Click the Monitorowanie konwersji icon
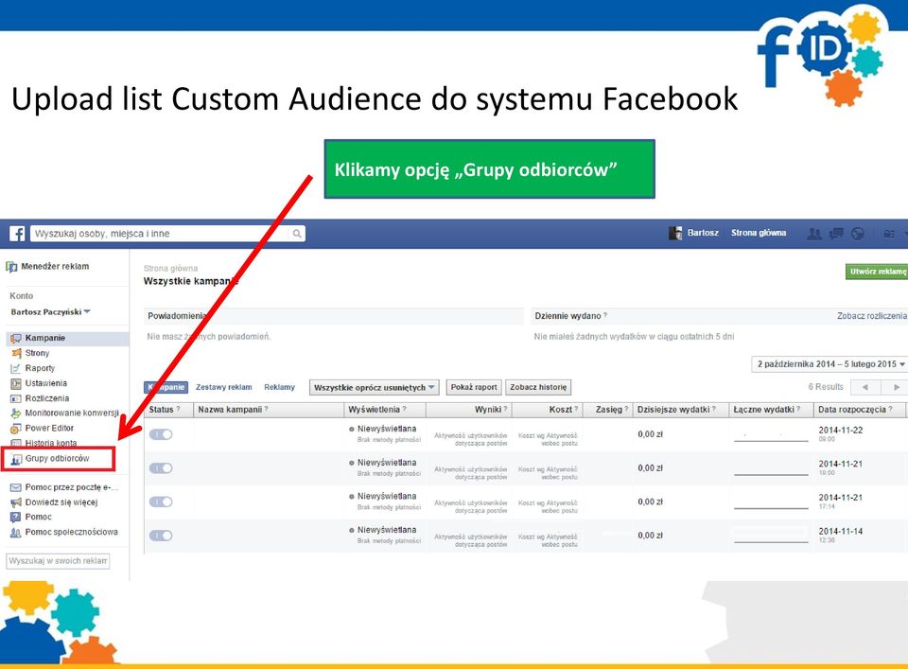Image resolution: width=908 pixels, height=669 pixels. click(16, 414)
